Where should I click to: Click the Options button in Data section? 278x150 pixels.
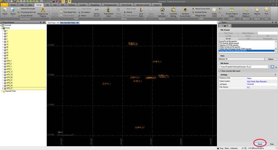point(271,59)
